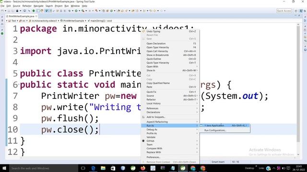Click main(String[]) method in breadcrumb

tap(100, 21)
